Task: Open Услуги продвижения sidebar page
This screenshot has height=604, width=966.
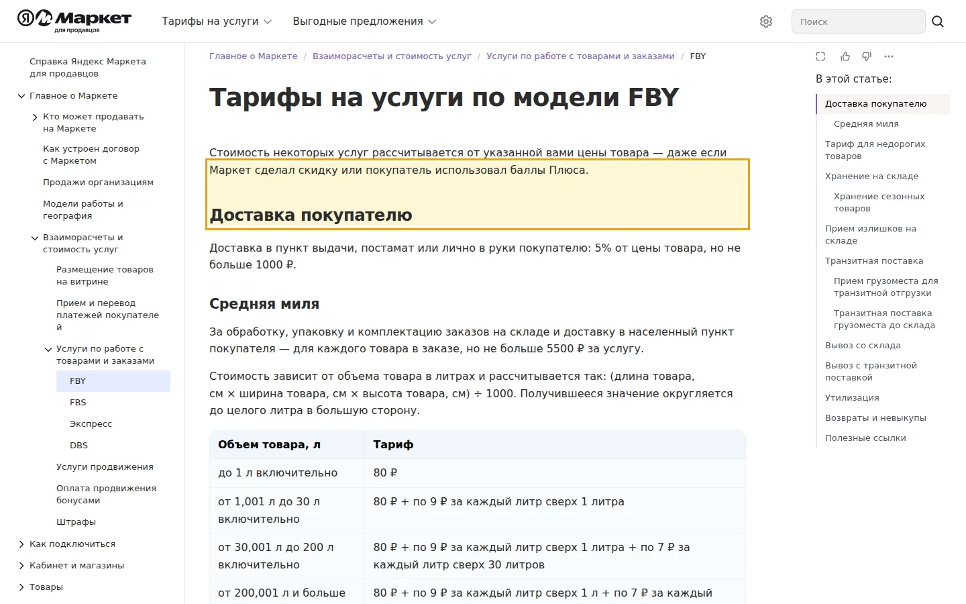Action: (x=105, y=467)
